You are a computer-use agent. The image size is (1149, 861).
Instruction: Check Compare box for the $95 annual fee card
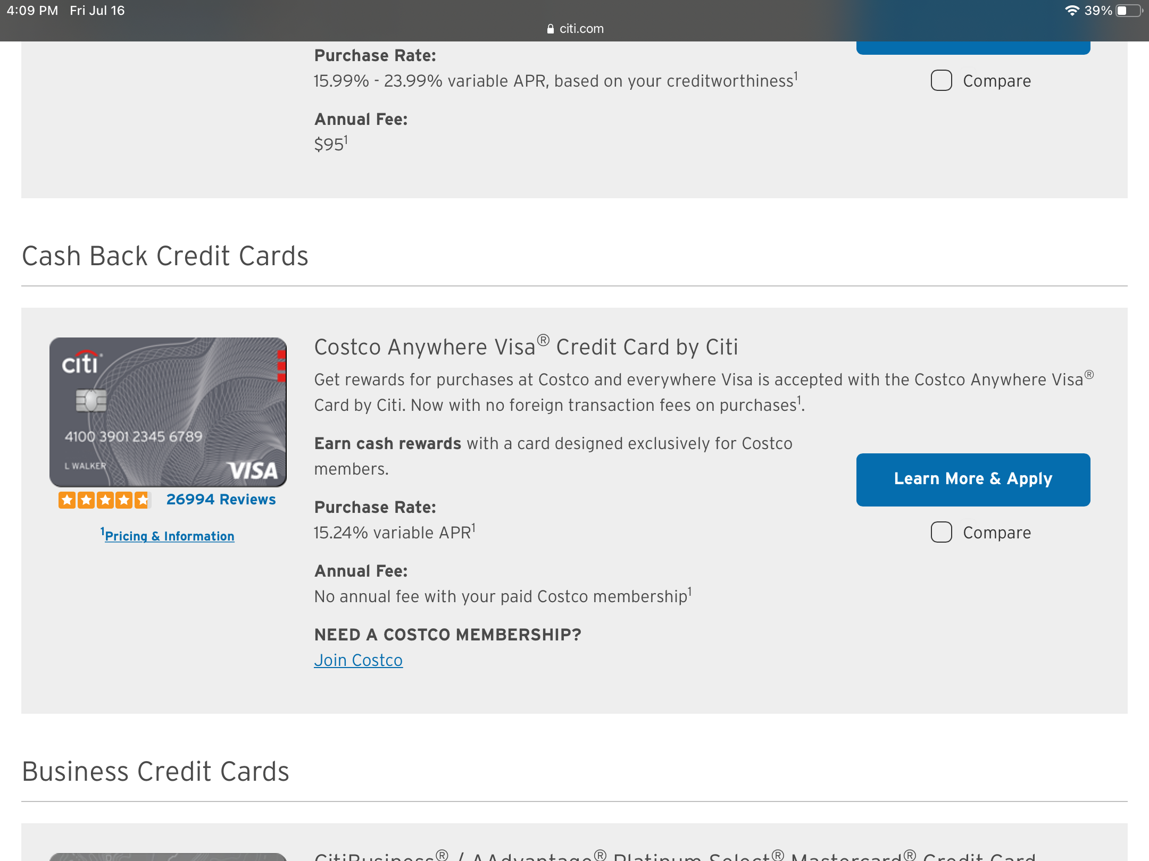tap(941, 81)
